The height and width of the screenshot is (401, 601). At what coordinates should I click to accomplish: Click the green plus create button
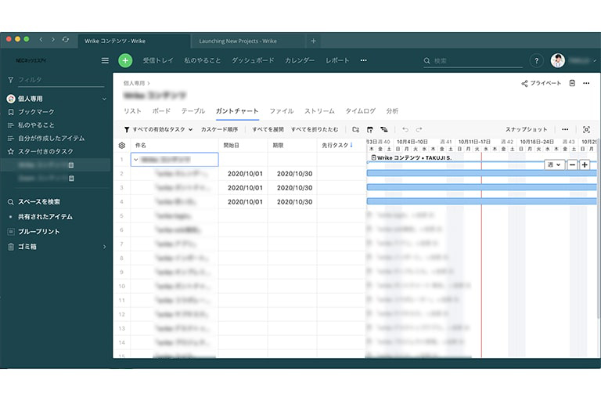[x=125, y=60]
